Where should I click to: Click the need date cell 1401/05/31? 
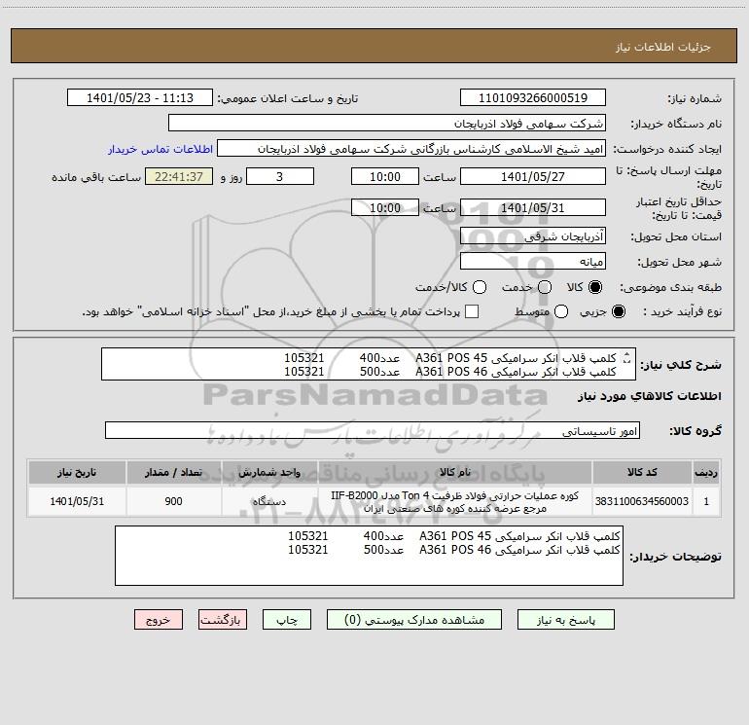tap(77, 501)
